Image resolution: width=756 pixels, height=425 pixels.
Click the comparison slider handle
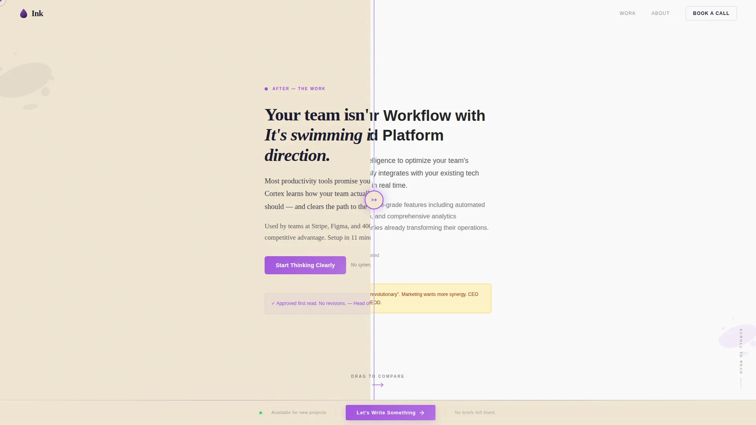374,200
